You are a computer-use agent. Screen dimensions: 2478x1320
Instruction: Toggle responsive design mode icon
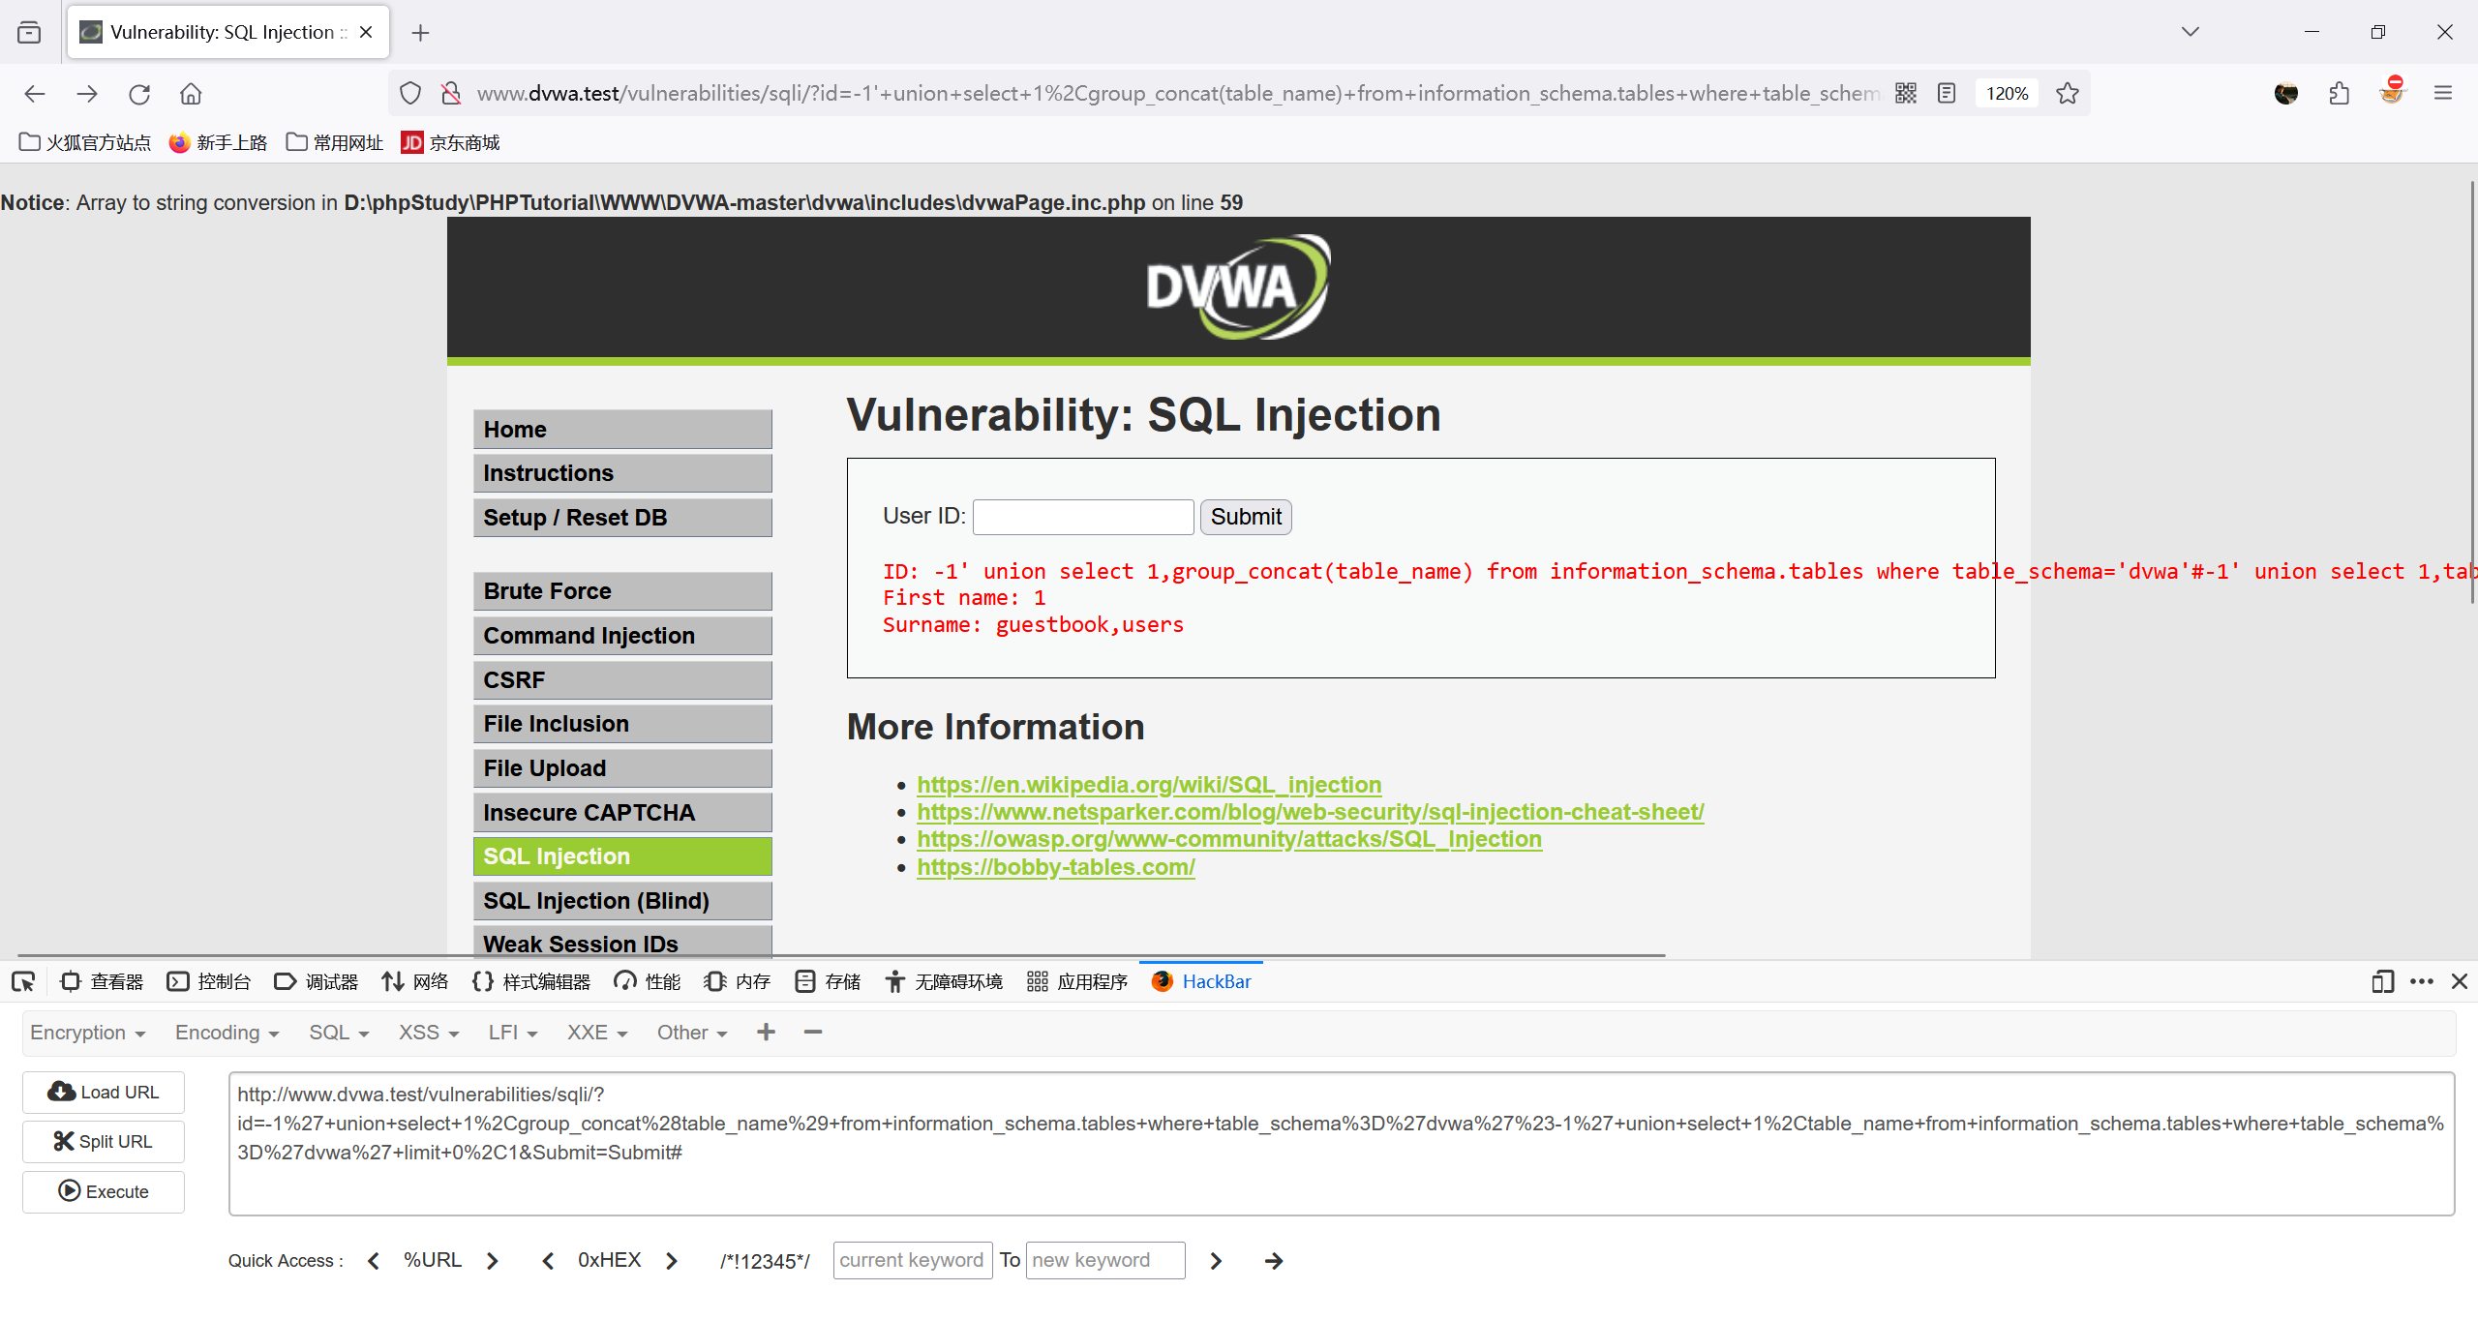coord(2383,981)
